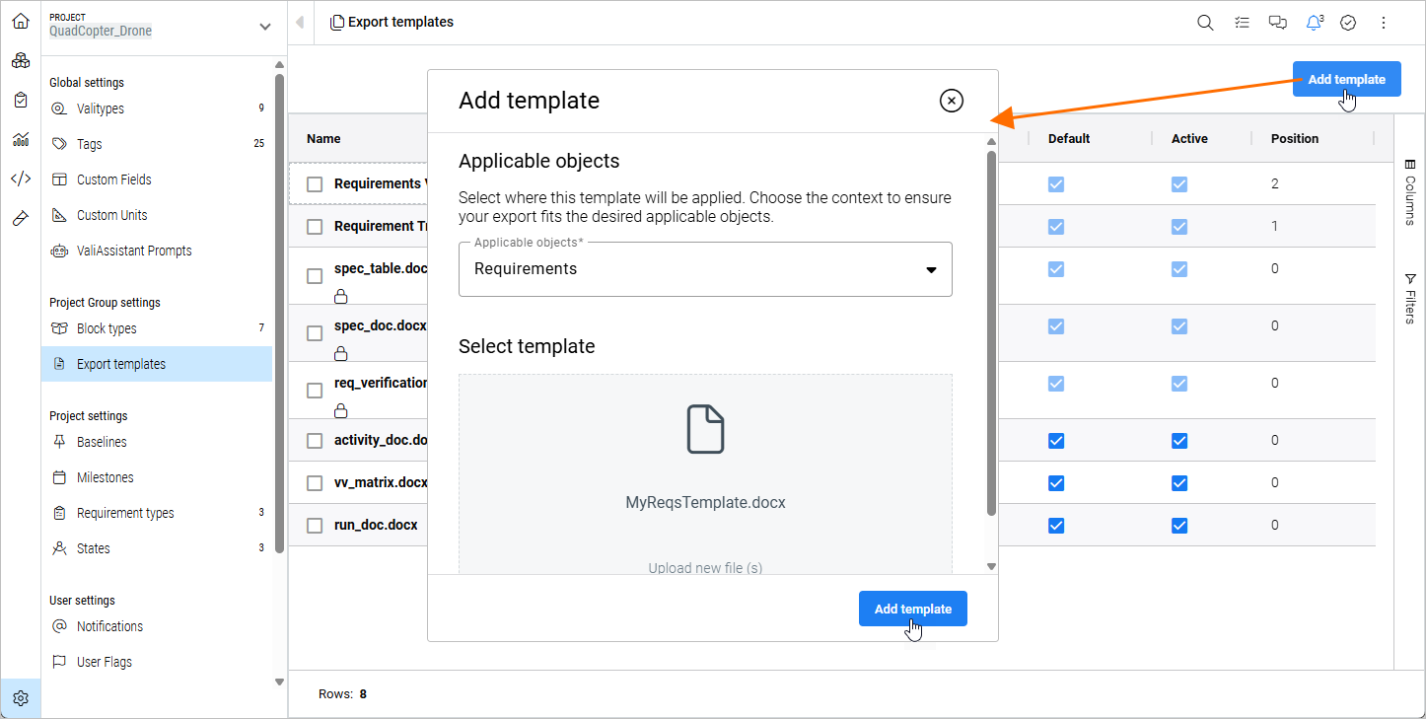Open the search magnifier icon
Screen dimensions: 1426x719
(1205, 23)
